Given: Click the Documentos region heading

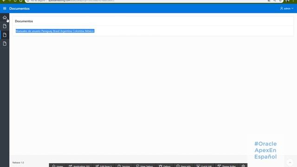Looking at the screenshot, I should point(24,21).
